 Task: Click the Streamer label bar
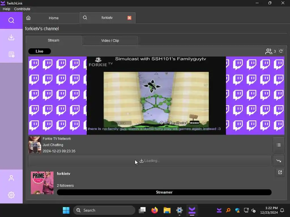tap(164, 192)
